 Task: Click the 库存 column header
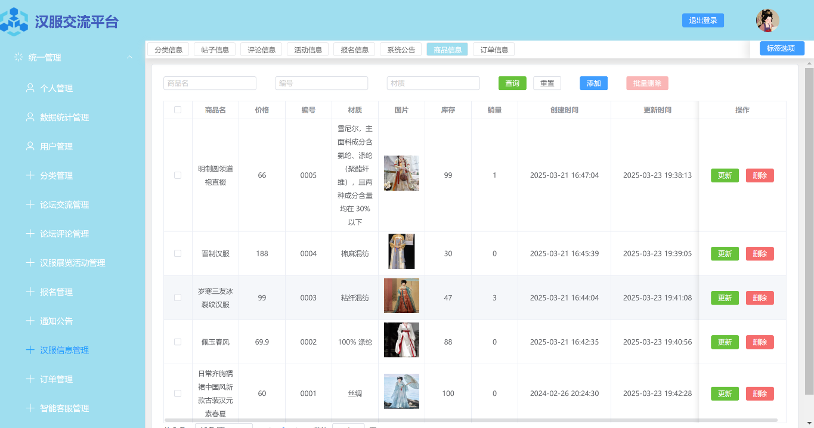point(448,110)
